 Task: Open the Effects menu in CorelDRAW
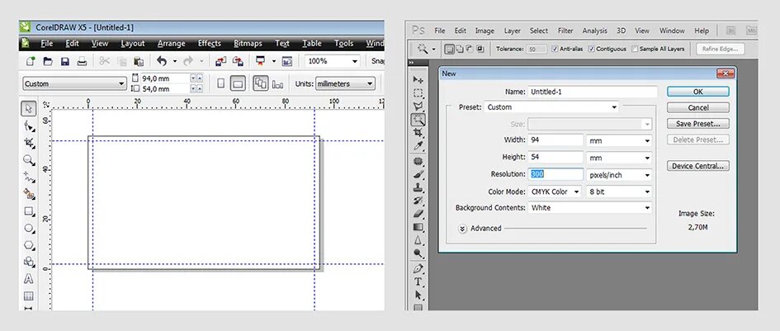point(209,43)
